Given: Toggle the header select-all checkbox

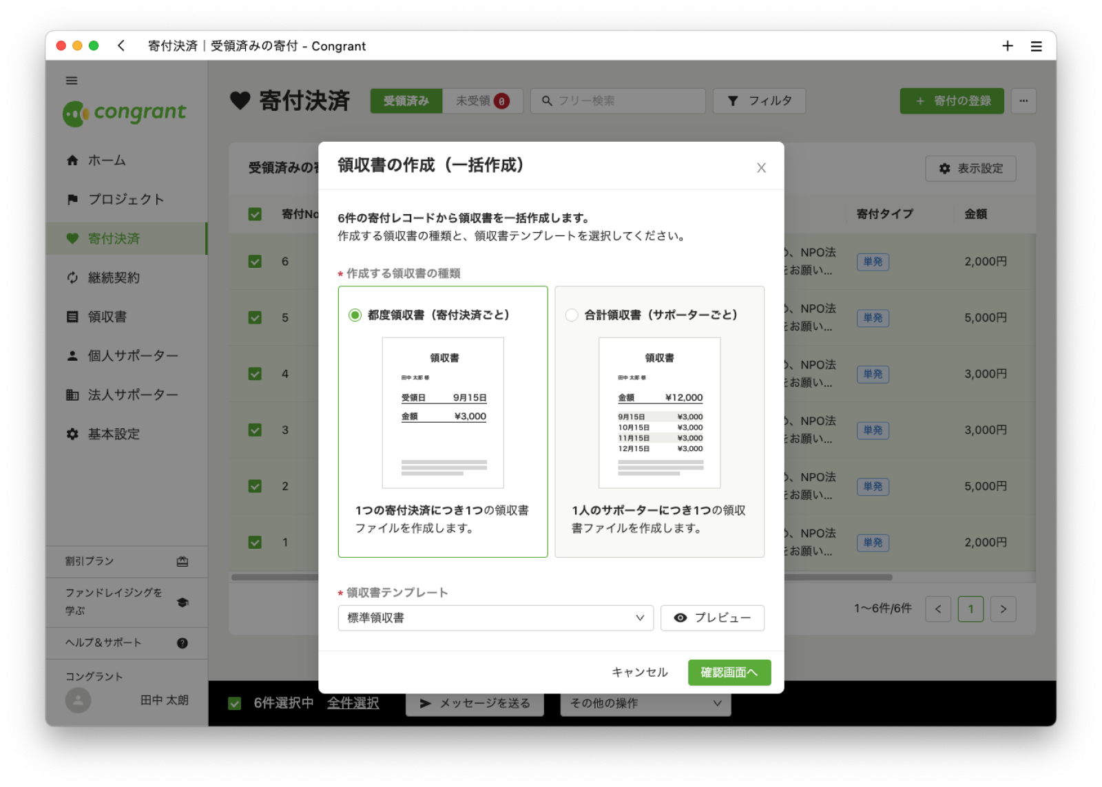Looking at the screenshot, I should [x=255, y=214].
